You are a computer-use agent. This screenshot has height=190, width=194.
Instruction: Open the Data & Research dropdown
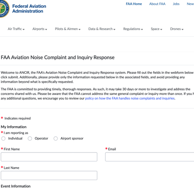coord(102,29)
